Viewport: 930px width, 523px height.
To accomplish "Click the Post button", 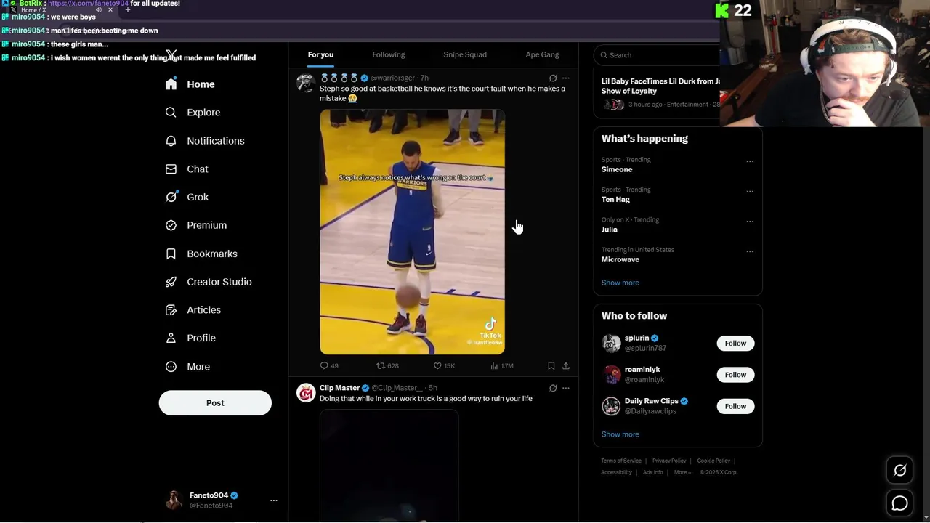I will coord(215,403).
